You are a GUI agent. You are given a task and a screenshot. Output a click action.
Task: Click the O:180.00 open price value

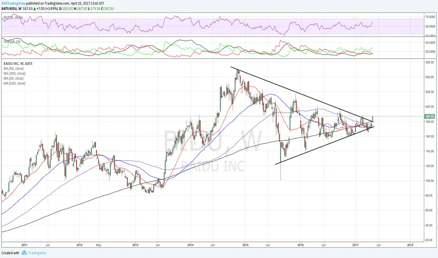click(x=66, y=8)
